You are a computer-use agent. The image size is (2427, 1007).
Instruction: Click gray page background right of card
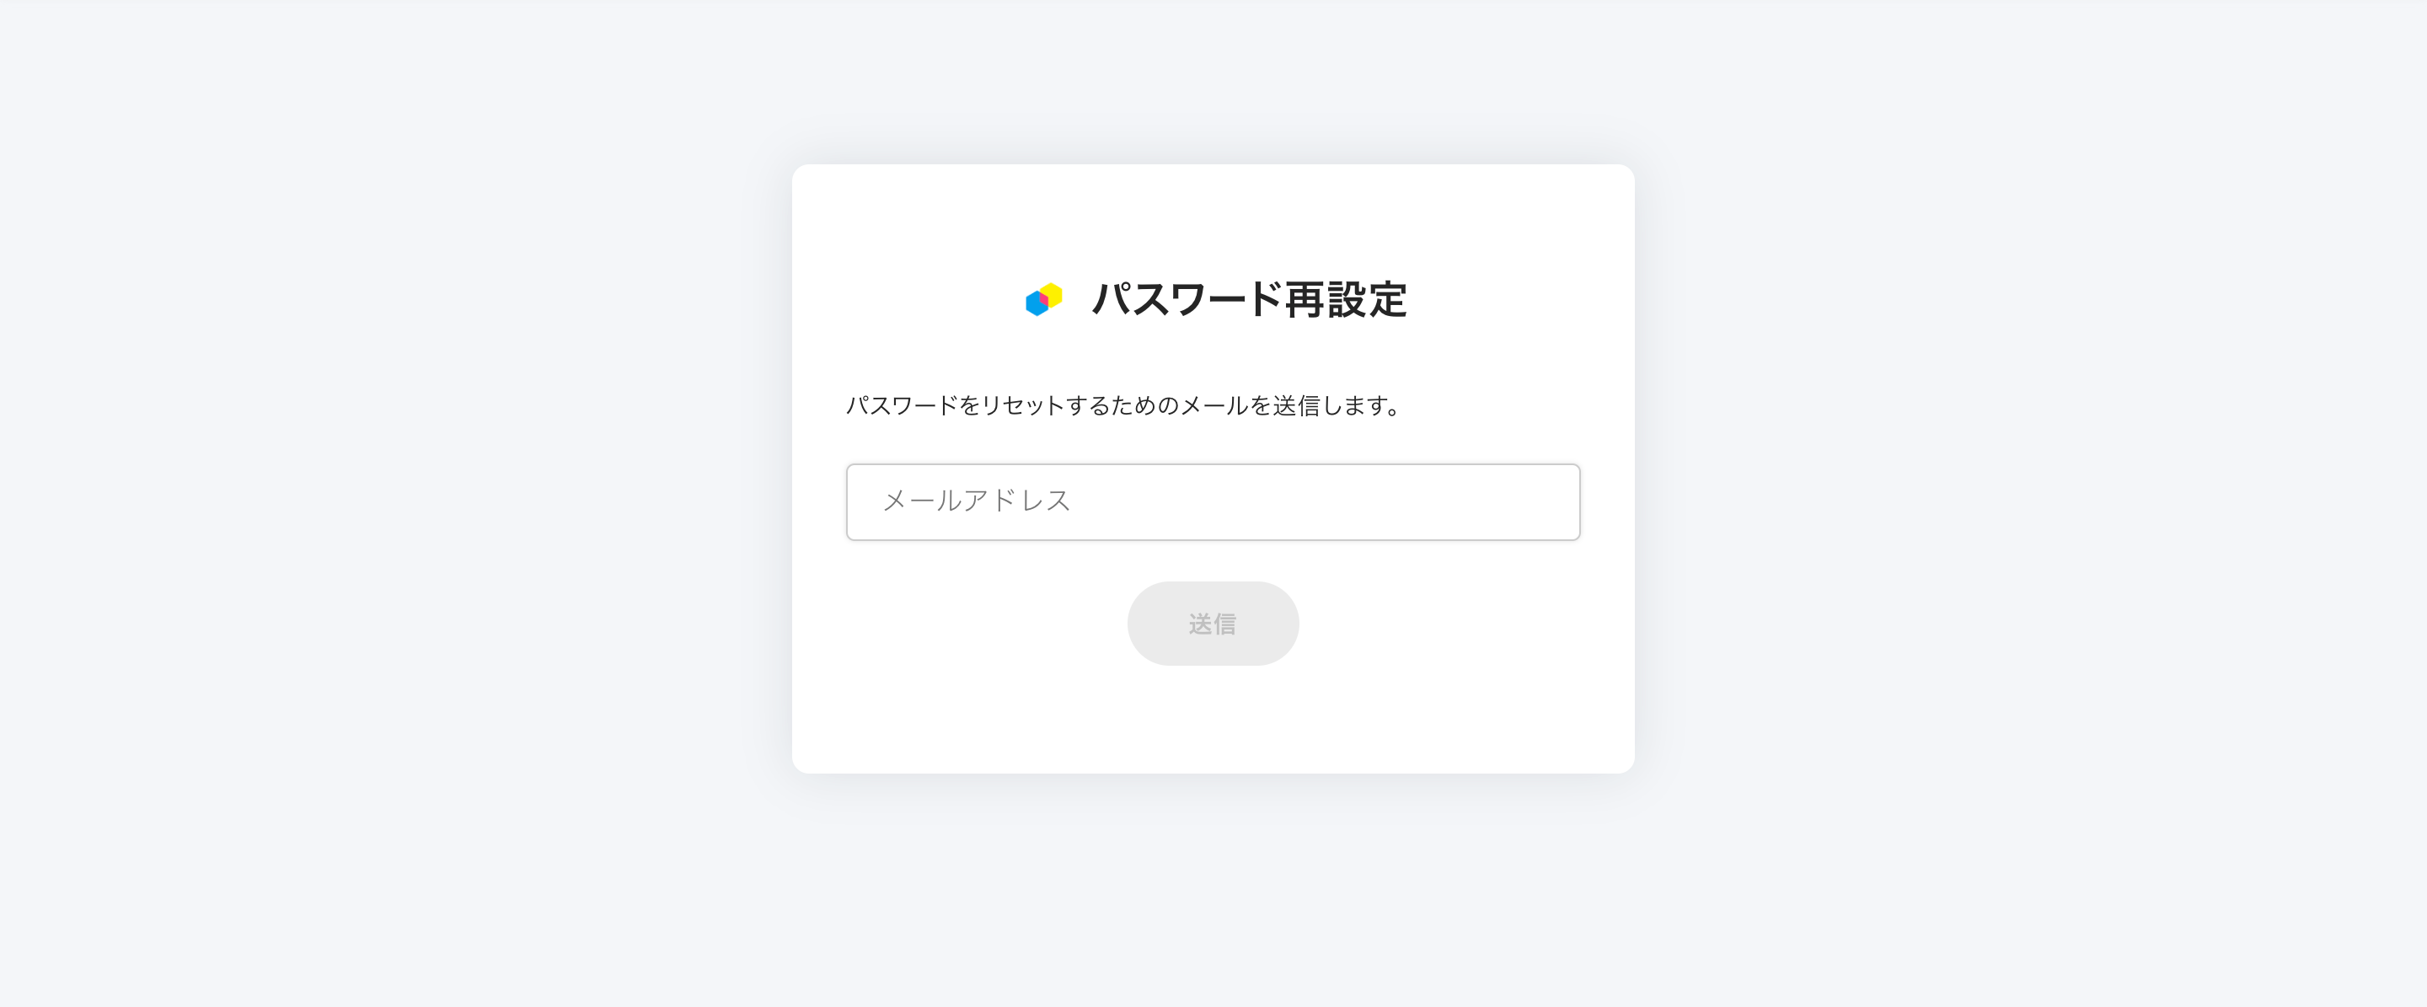pyautogui.click(x=2026, y=471)
